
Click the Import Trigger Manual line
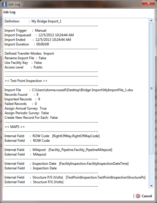[x=25, y=30]
